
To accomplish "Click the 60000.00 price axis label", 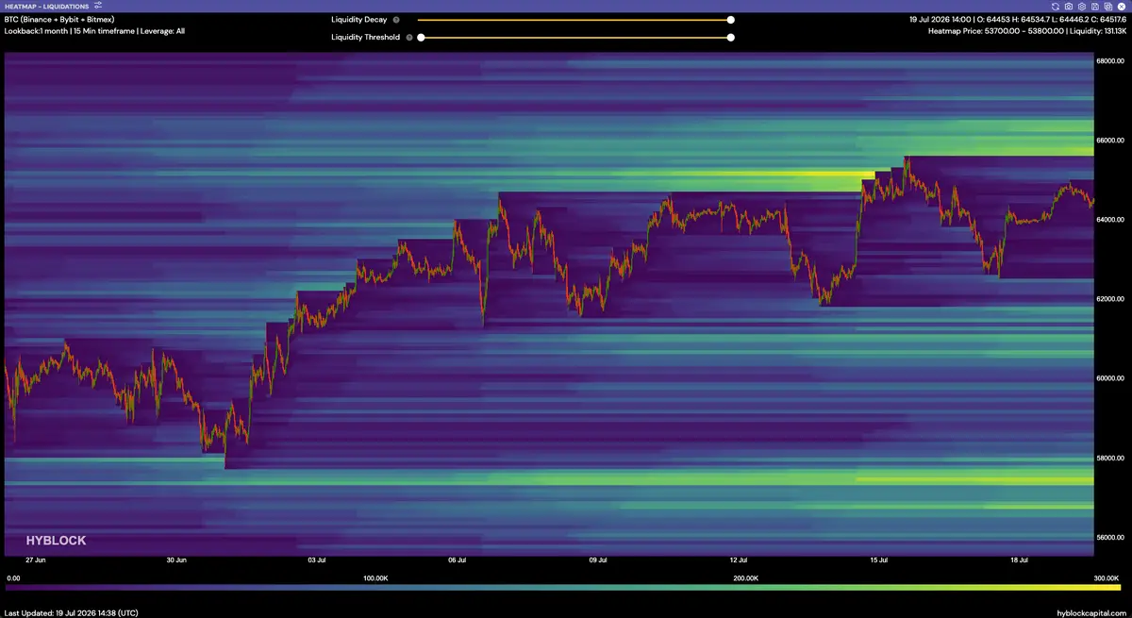I will 1109,378.
